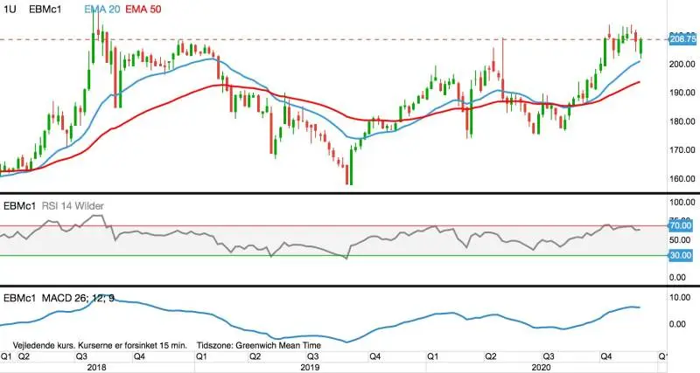Select the 2019 year marker on timeline

click(x=310, y=368)
